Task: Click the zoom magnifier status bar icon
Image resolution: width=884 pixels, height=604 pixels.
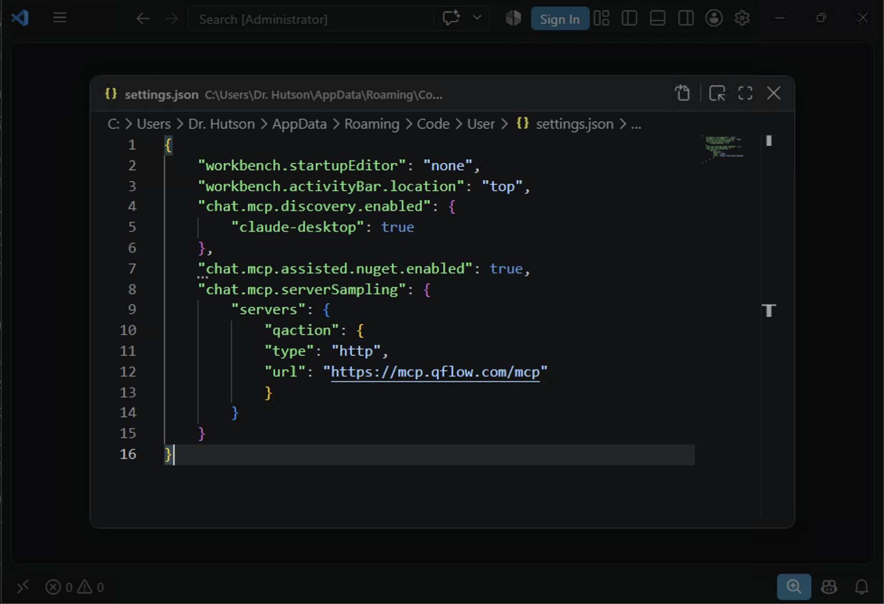Action: [x=794, y=586]
